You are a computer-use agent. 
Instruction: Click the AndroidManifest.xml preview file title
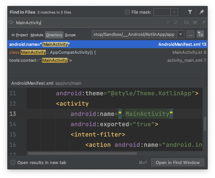pos(32,83)
